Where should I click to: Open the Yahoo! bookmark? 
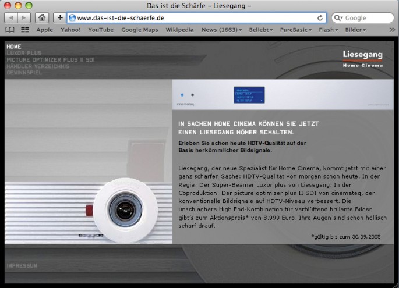tap(70, 30)
